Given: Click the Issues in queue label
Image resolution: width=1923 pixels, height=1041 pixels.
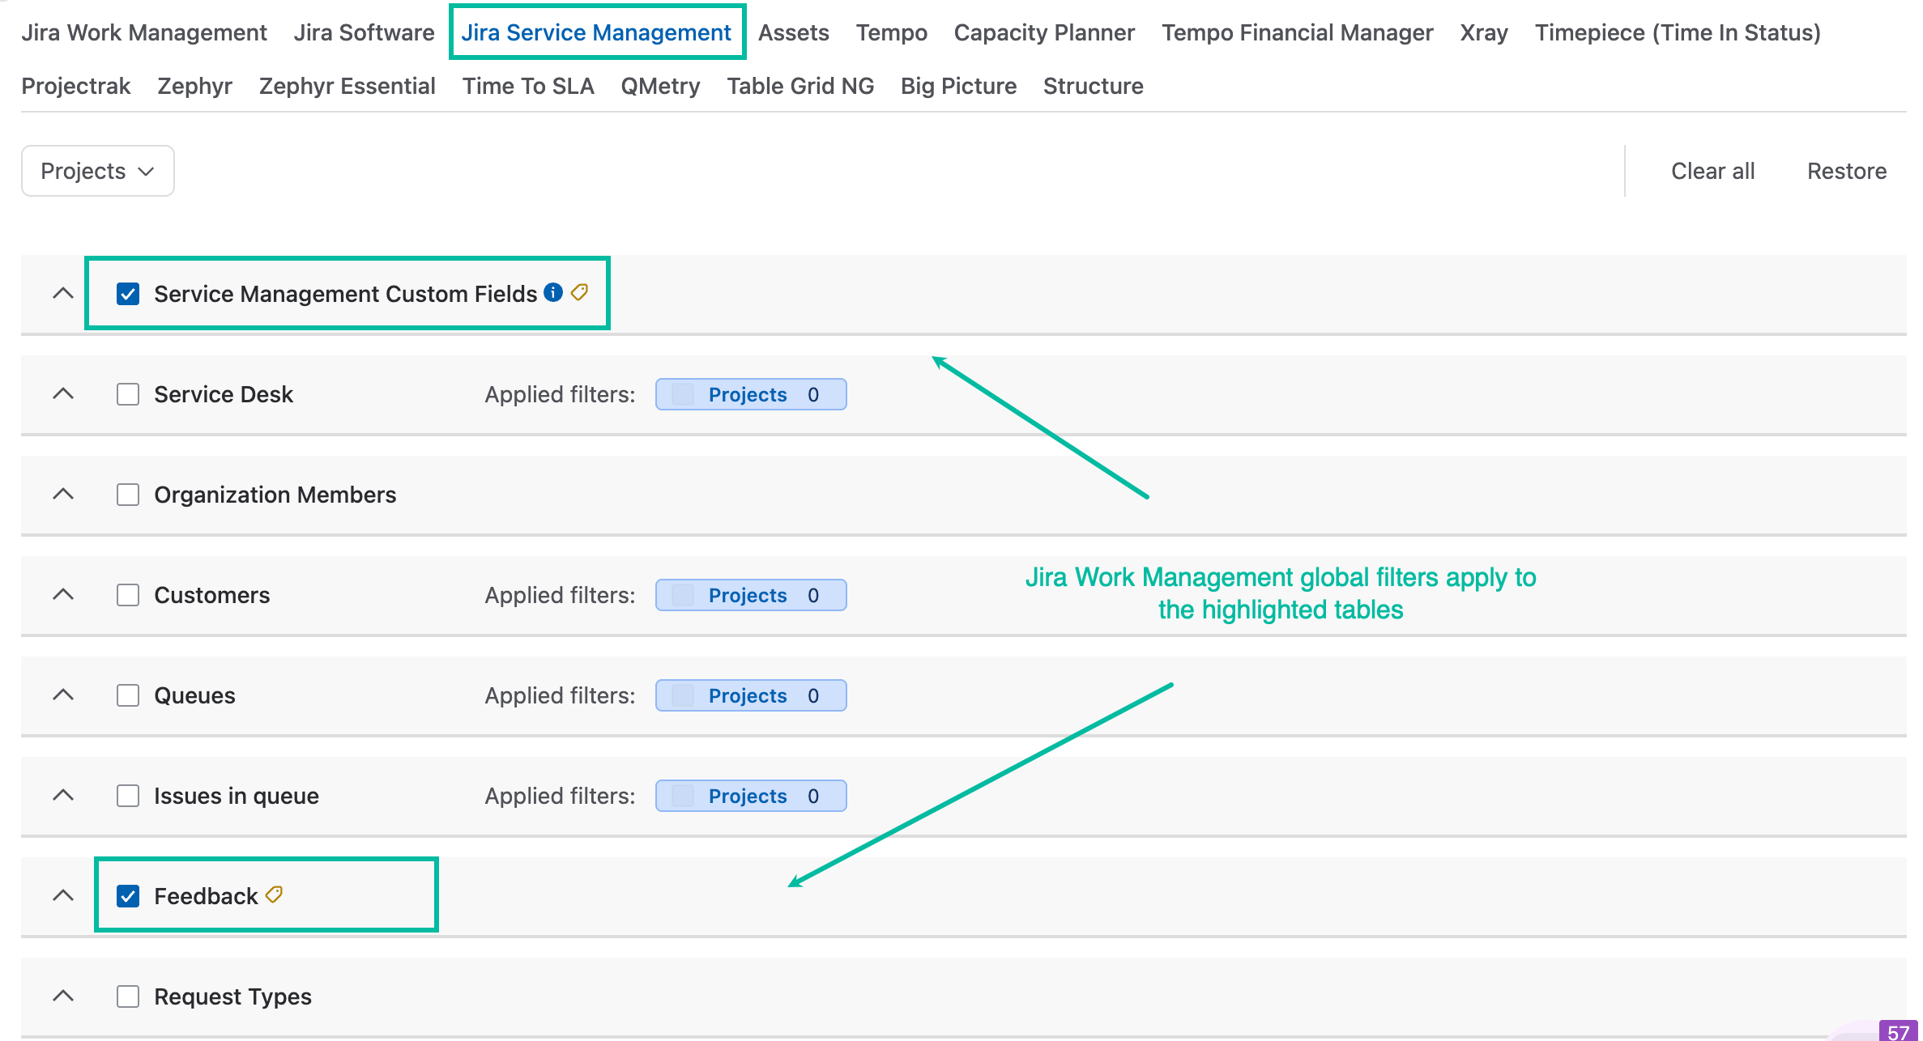Looking at the screenshot, I should [237, 796].
